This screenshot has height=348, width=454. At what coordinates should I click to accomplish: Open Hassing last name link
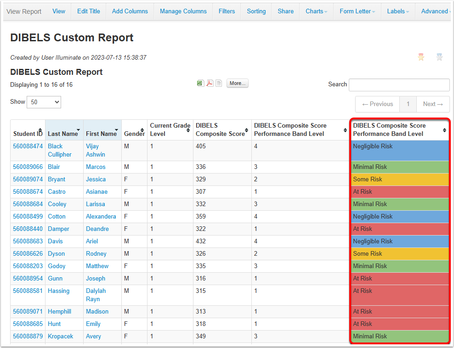click(58, 291)
